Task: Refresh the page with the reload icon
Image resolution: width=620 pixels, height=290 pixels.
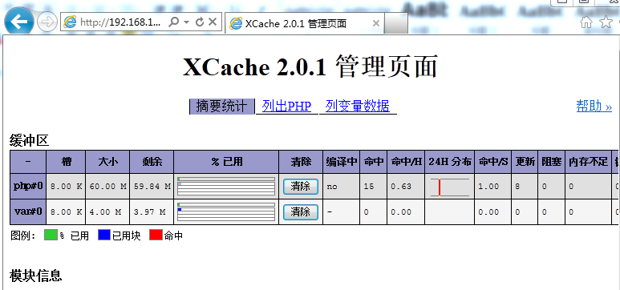Action: [x=200, y=22]
